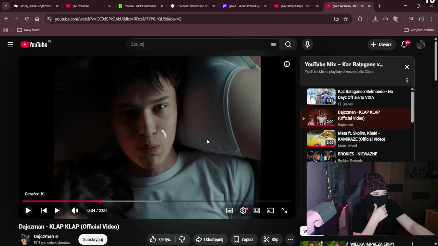Viewport: 438px width, 246px height.
Task: Switch to theater mode view
Action: 257,210
